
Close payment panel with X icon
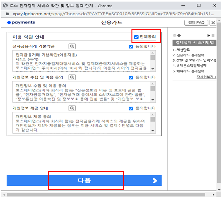click(213, 22)
